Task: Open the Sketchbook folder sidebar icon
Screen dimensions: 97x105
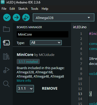Action: point(6,29)
